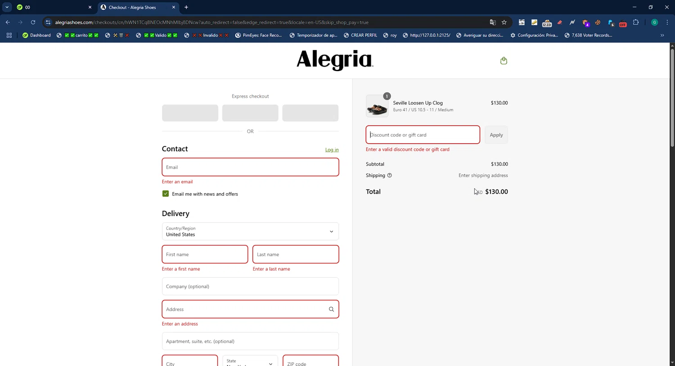Open the site information icon in address bar
This screenshot has width=675, height=366.
tap(48, 22)
